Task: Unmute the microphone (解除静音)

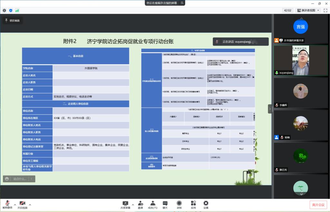Action: pos(7,203)
